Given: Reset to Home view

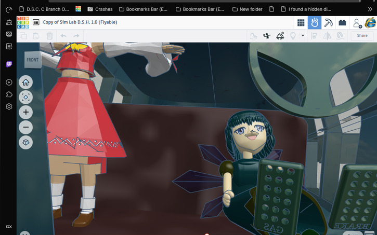Looking at the screenshot, I should (25, 82).
